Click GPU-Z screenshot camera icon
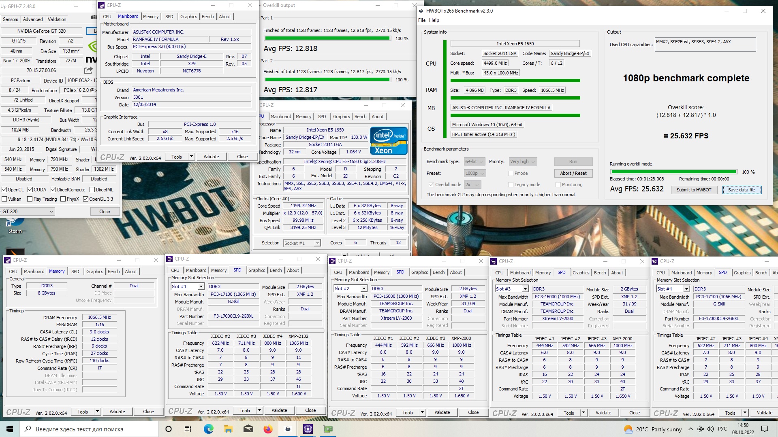The width and height of the screenshot is (778, 437). [94, 17]
